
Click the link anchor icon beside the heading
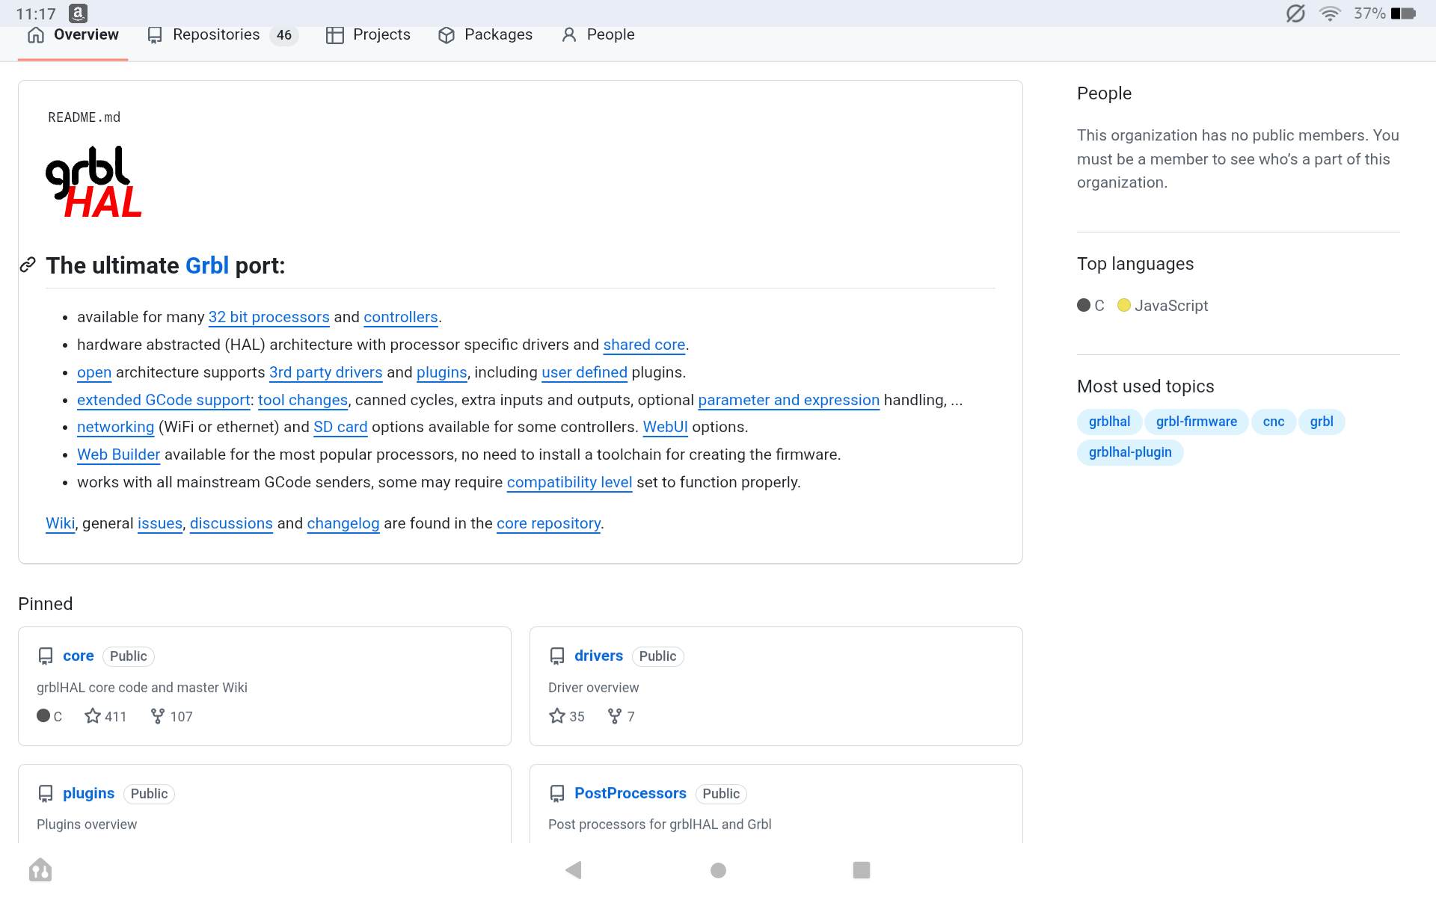click(28, 265)
